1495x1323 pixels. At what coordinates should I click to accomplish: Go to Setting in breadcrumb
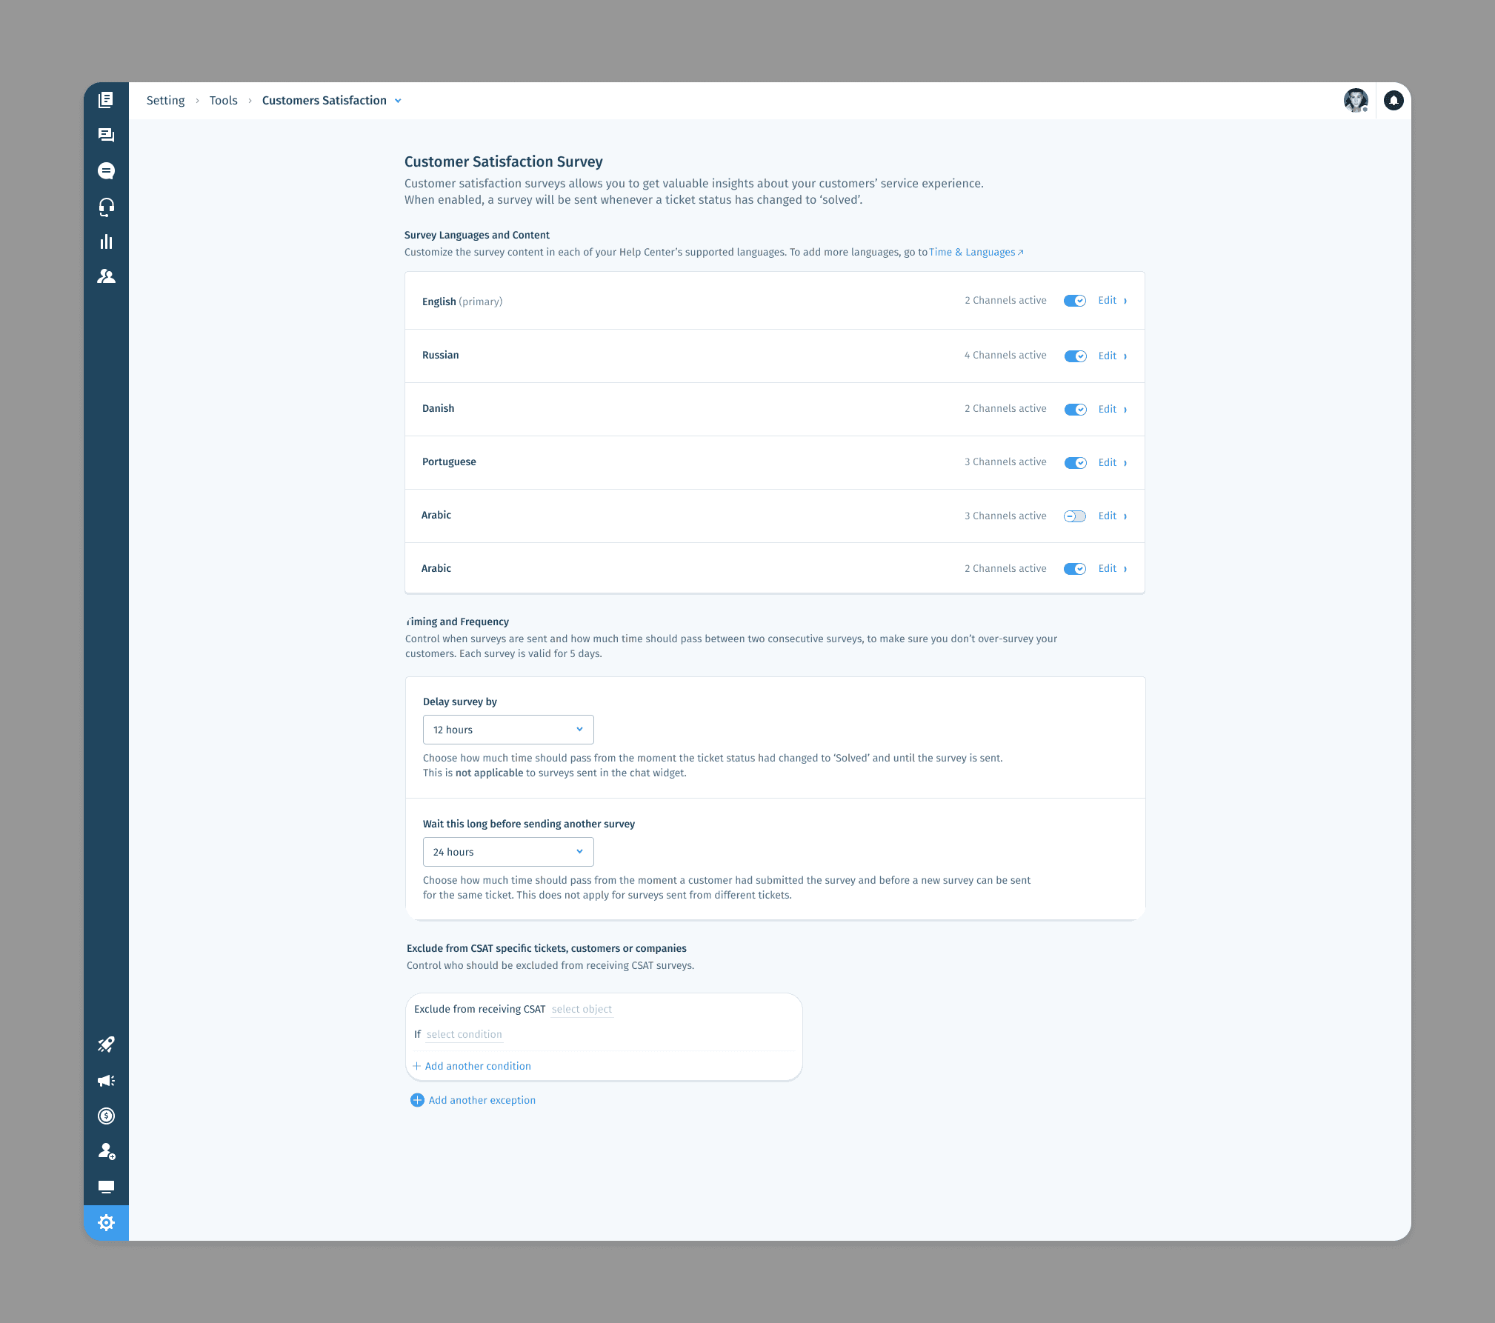pos(165,101)
